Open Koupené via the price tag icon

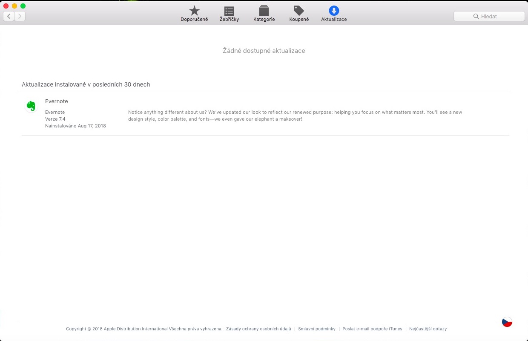click(298, 11)
